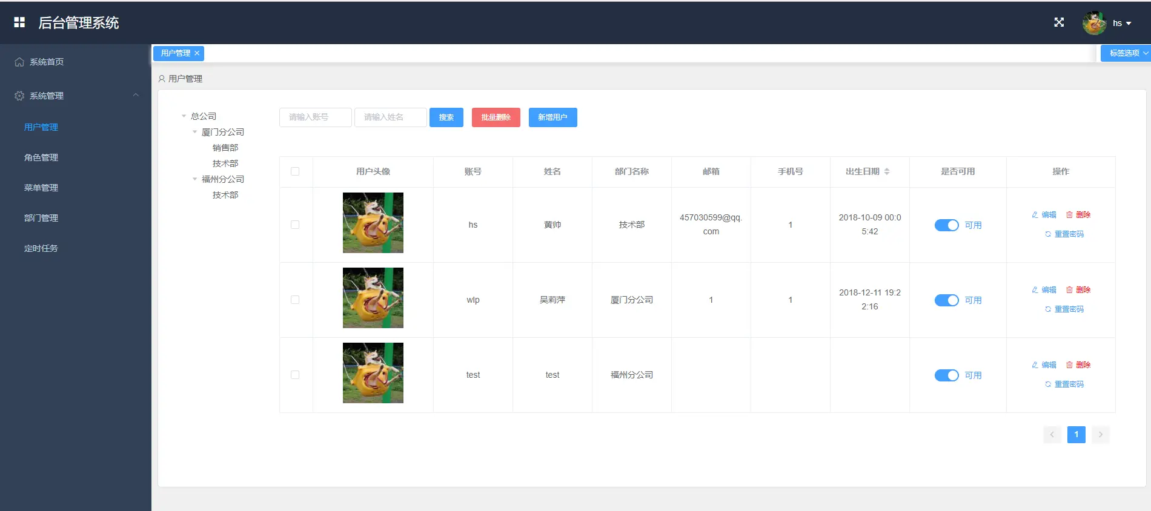
Task: Open 部门管理 in the sidebar
Action: 41,218
